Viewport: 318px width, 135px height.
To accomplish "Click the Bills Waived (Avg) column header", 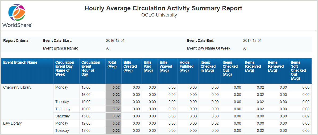I will [166, 67].
